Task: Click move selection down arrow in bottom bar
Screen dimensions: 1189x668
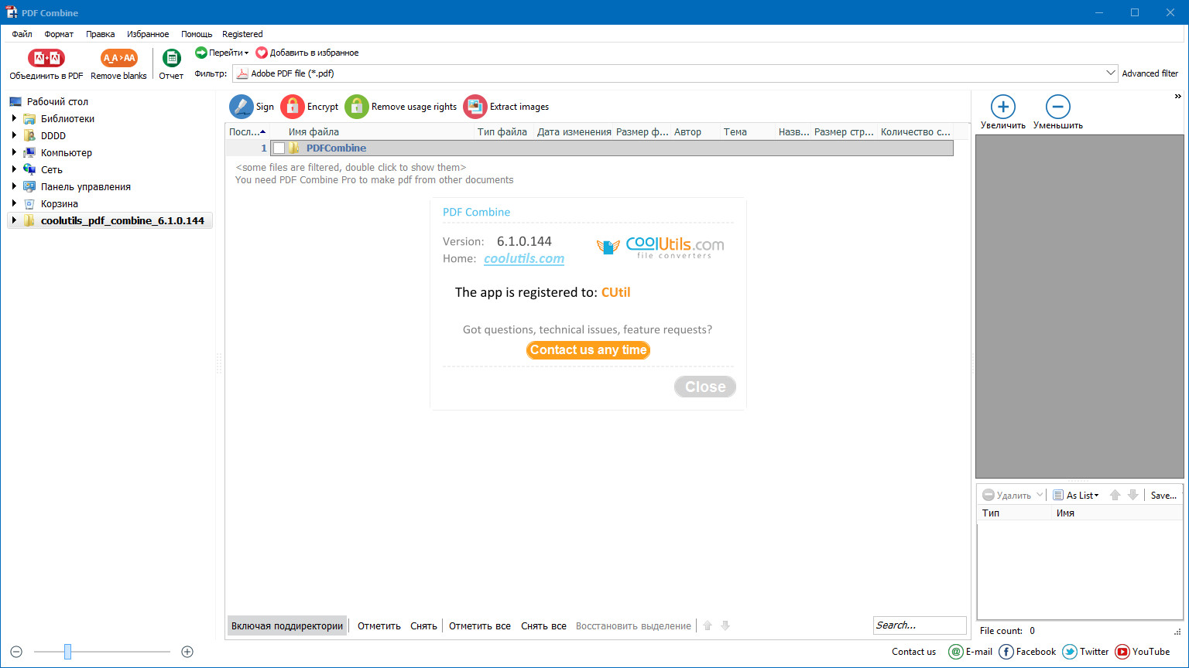Action: click(725, 625)
